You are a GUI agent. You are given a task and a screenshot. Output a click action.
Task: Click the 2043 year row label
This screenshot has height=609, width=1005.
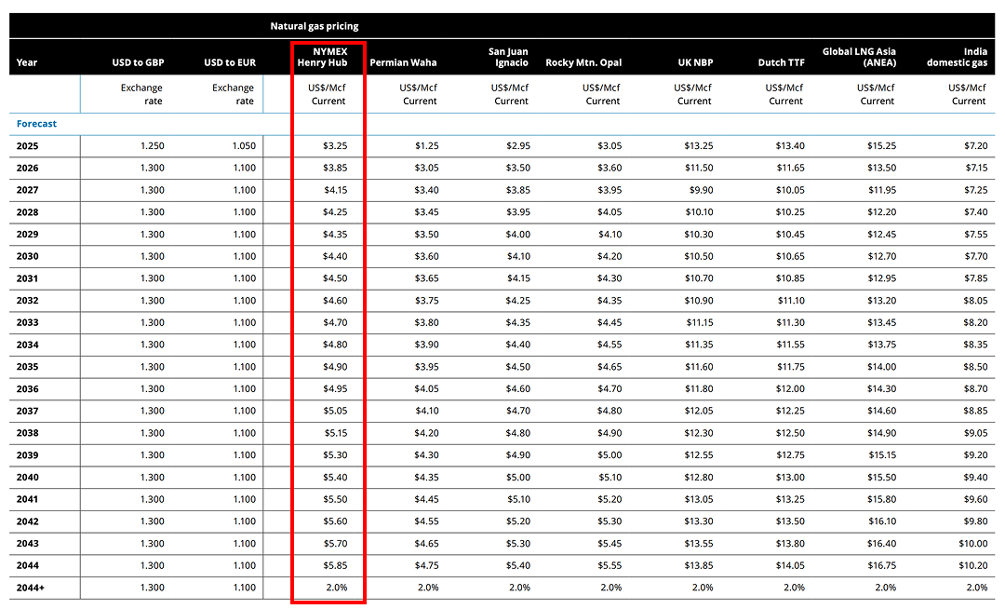(28, 544)
